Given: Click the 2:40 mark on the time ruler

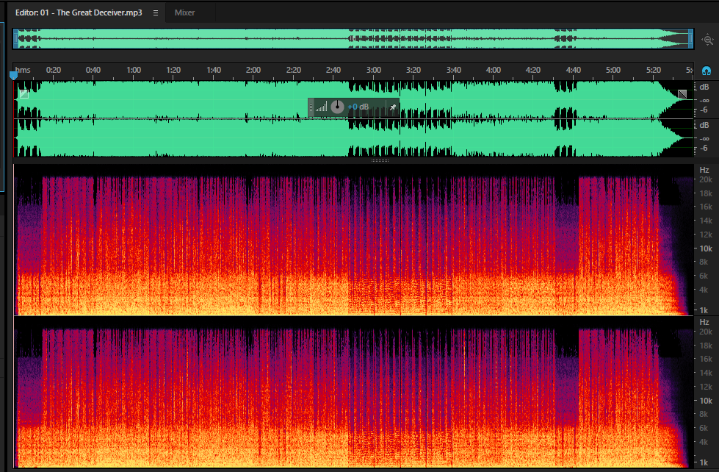Looking at the screenshot, I should click(333, 71).
